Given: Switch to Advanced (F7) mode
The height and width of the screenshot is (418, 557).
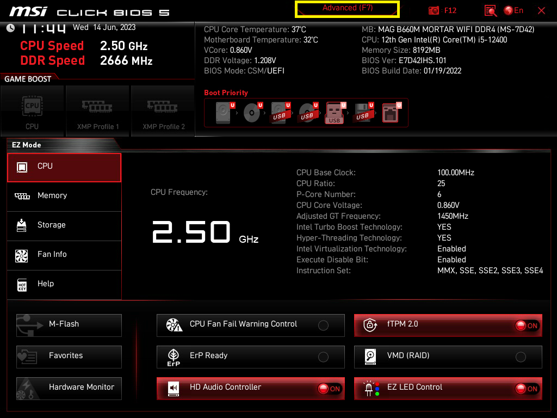Looking at the screenshot, I should [x=347, y=9].
